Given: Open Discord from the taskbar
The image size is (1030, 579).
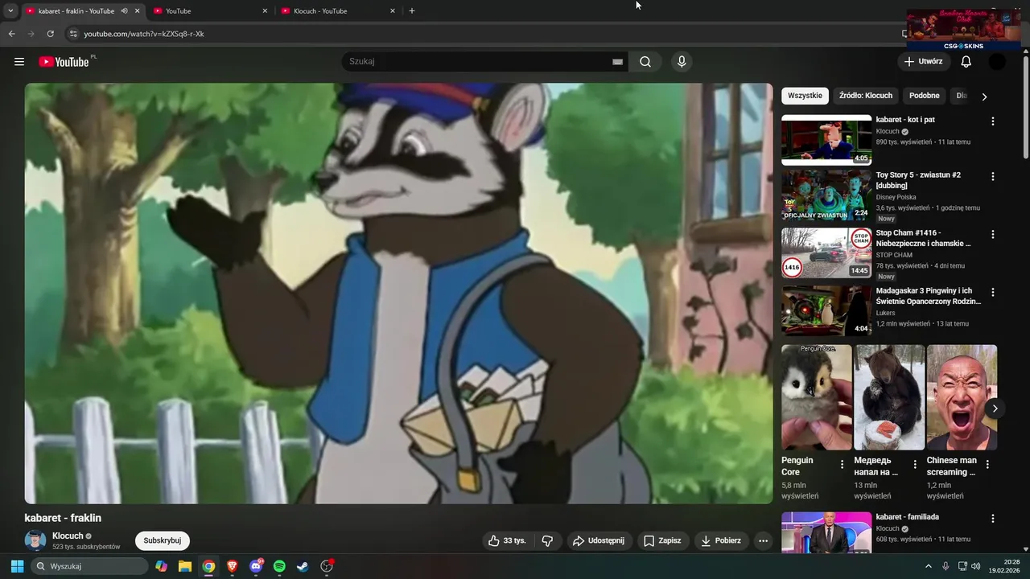Looking at the screenshot, I should pyautogui.click(x=256, y=566).
